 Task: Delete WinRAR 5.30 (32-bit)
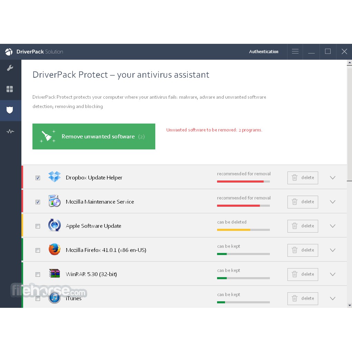pos(303,274)
